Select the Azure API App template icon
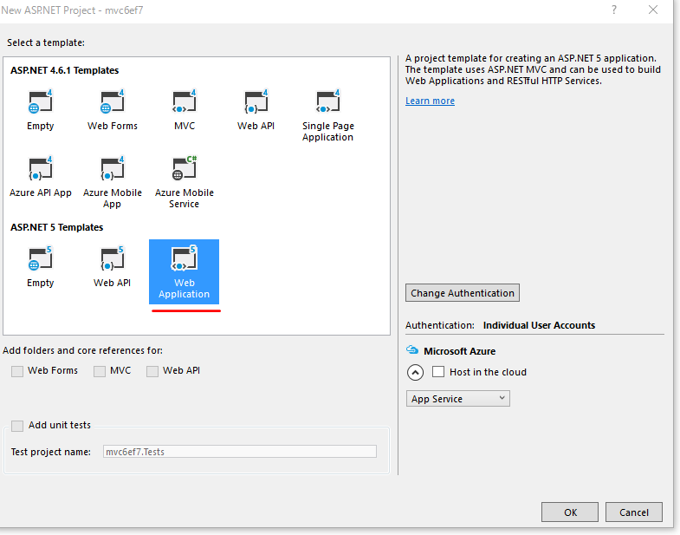Viewport: 680px width, 535px height. (x=41, y=168)
